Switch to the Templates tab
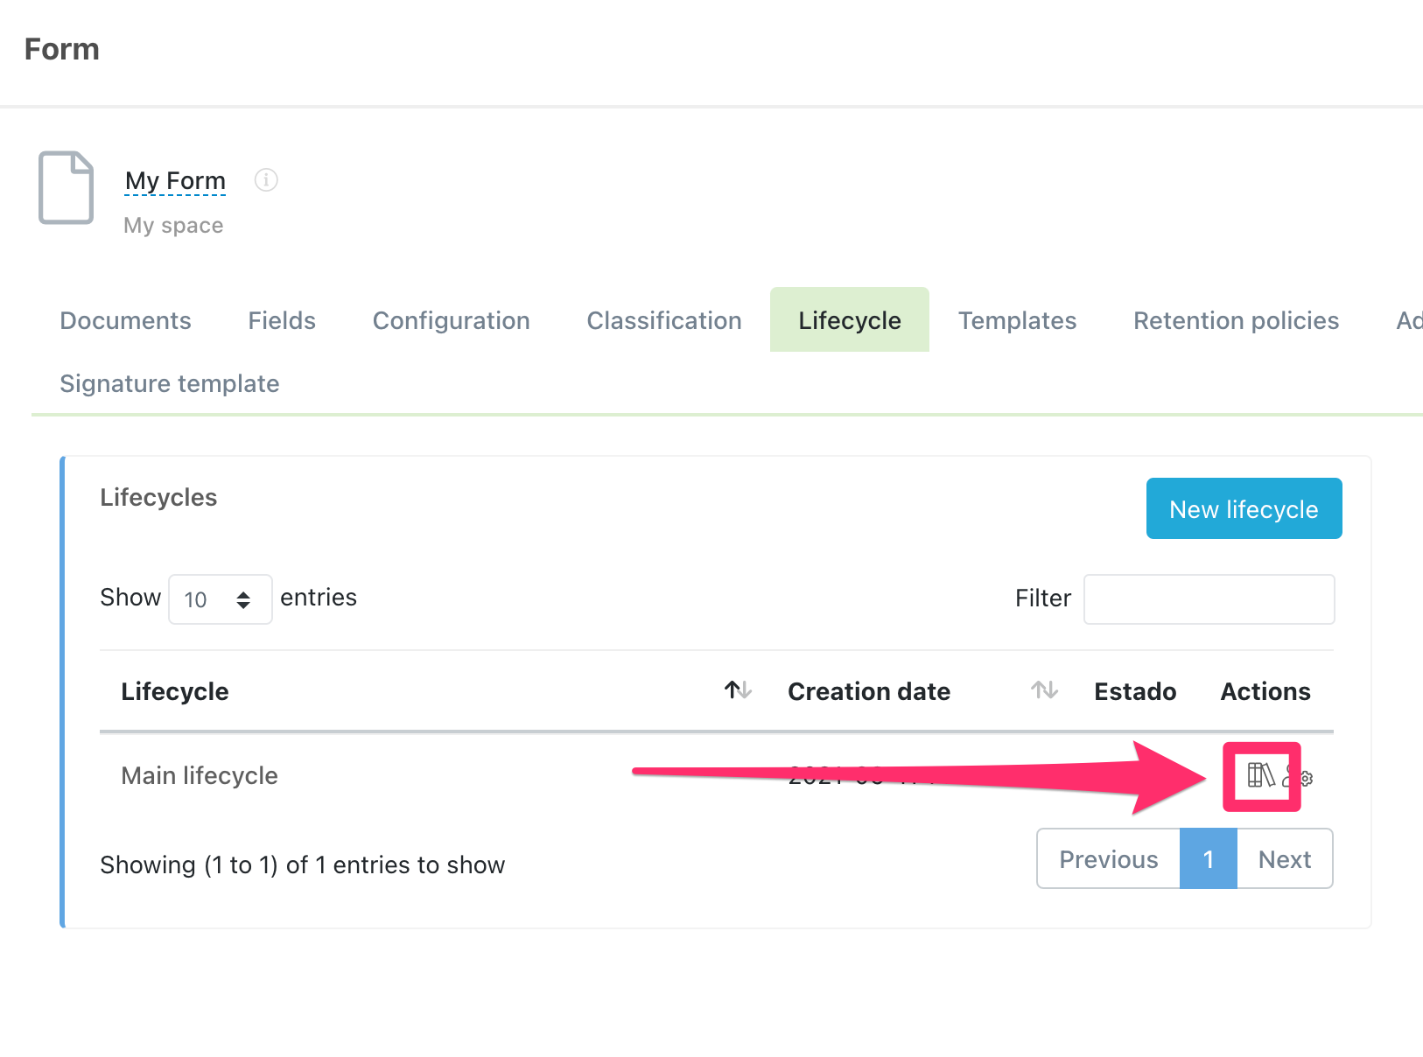The width and height of the screenshot is (1423, 1057). pos(1017,320)
